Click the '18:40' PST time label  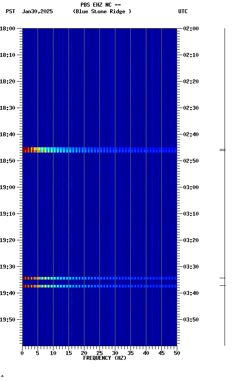point(8,134)
